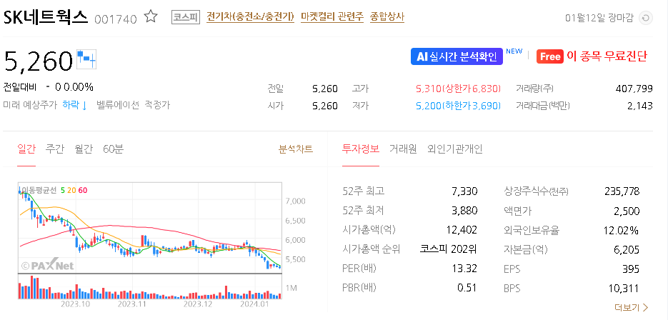Screen dimensions: 668x320
Task: Click the red Free badge
Action: [550, 56]
